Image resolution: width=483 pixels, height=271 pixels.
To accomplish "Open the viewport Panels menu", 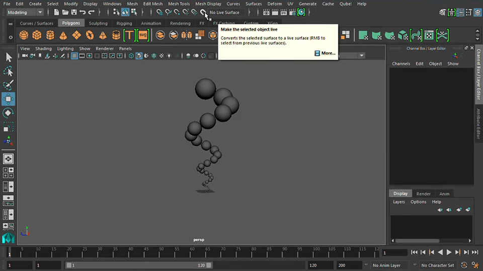I will pyautogui.click(x=125, y=49).
